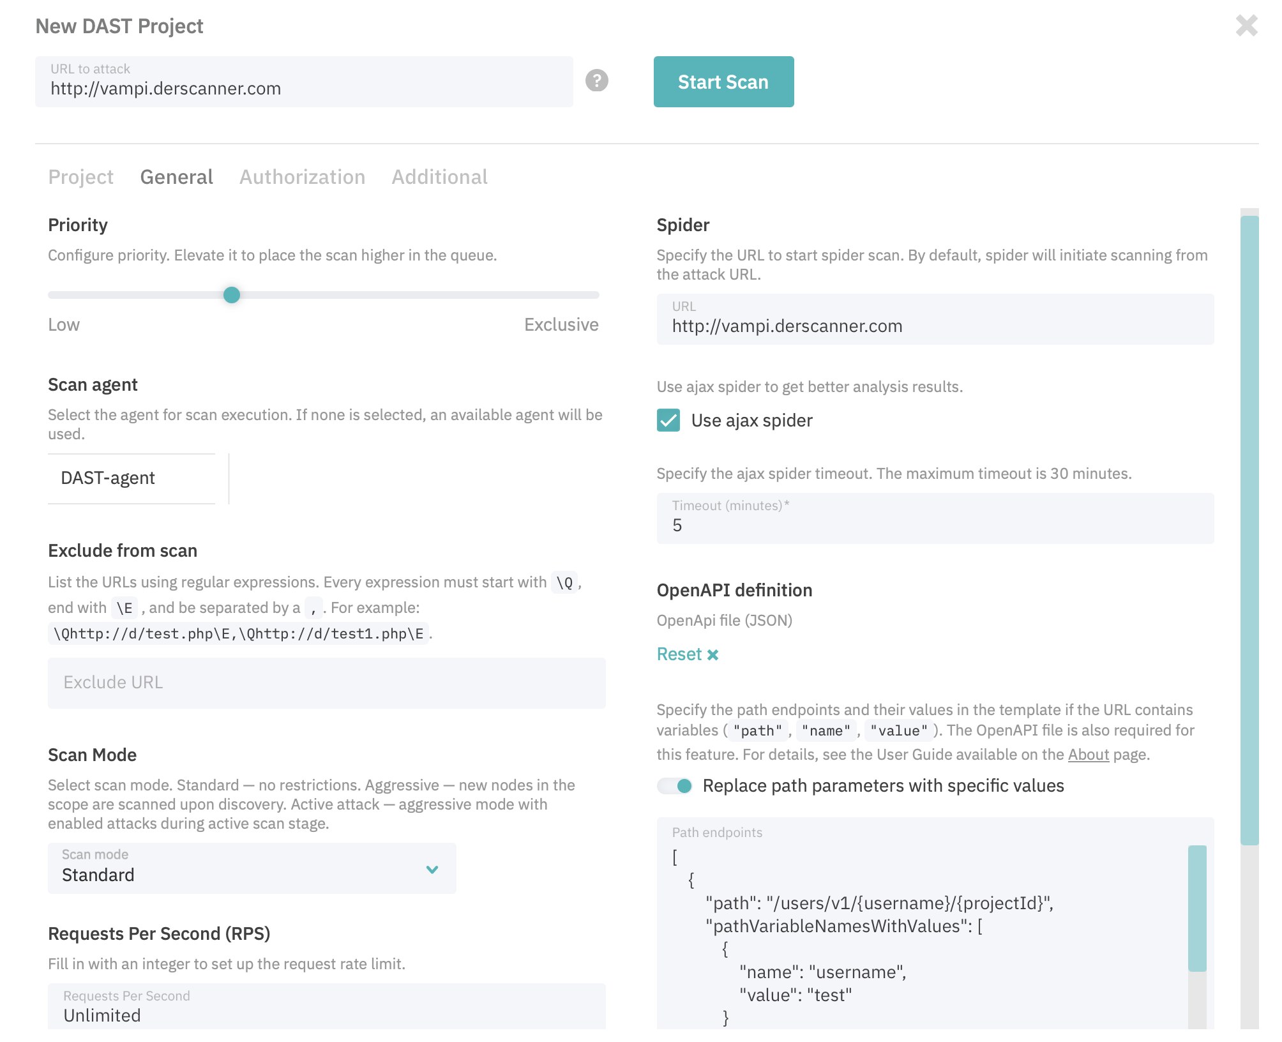Click the "OpenAPI definition" heading

tap(734, 591)
